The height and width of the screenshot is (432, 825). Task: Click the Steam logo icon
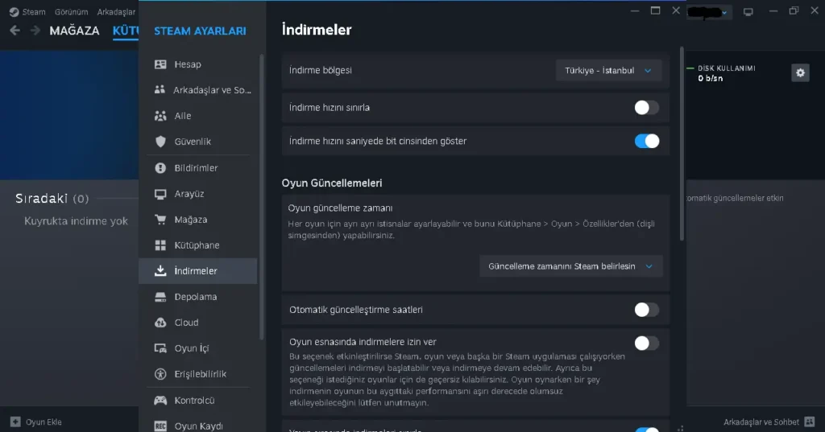[x=15, y=11]
